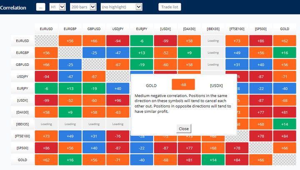
Task: Click the [DAX30] row label
Action: [x=22, y=112]
